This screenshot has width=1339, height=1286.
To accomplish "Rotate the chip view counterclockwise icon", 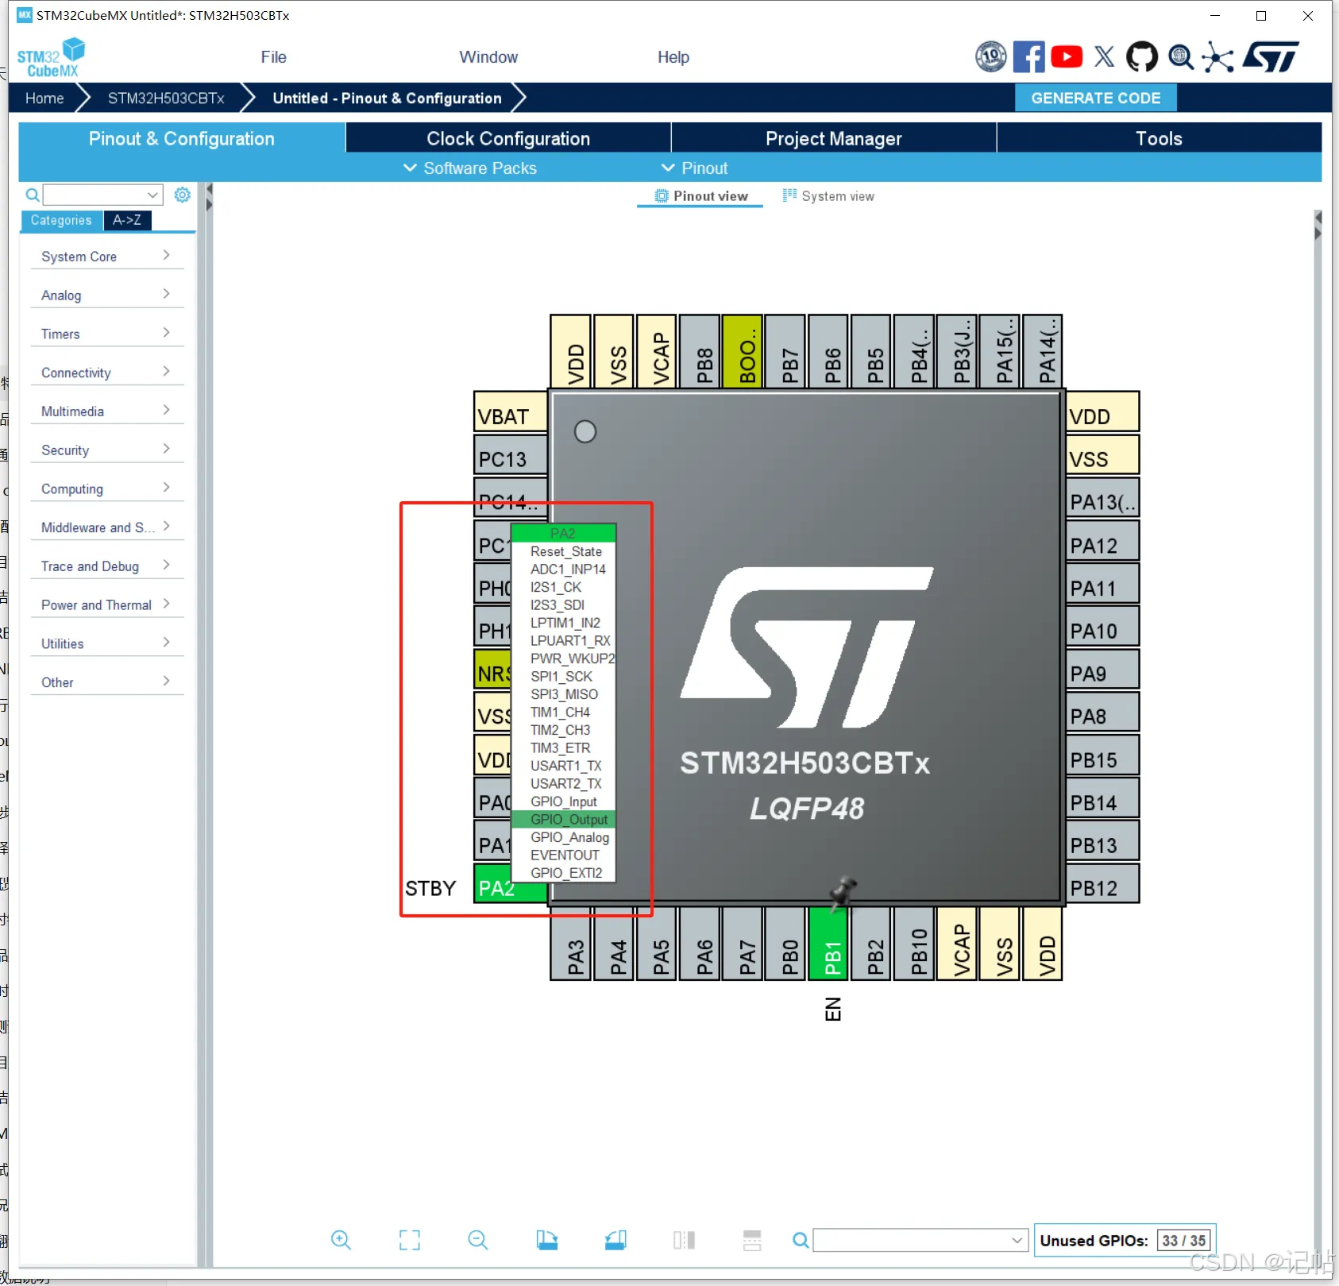I will point(615,1240).
